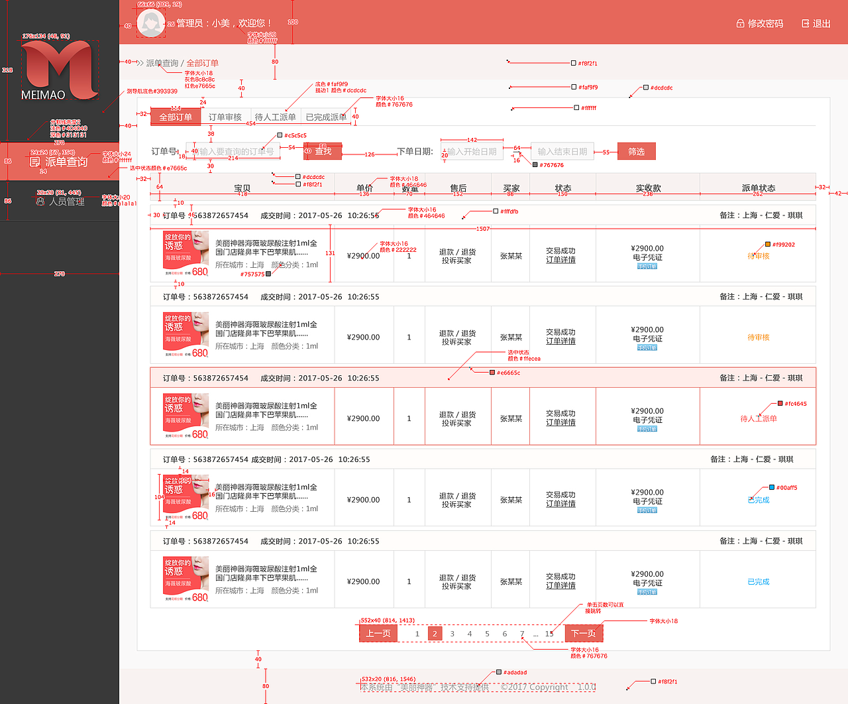Open the 待人工派单 tab
The image size is (848, 704).
coord(276,116)
